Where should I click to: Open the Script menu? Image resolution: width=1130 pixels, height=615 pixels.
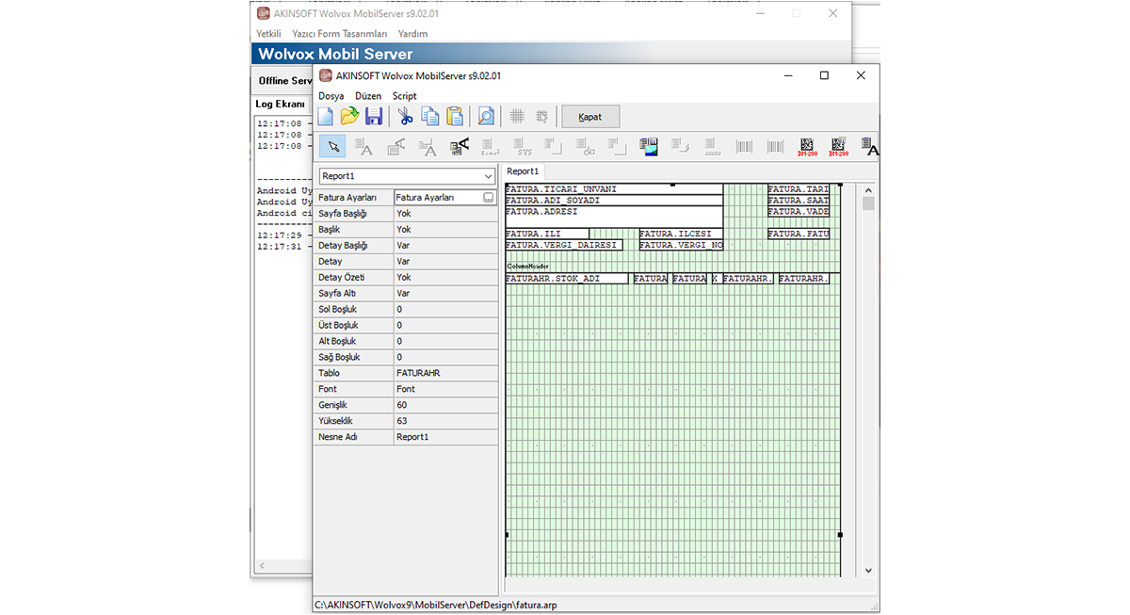pyautogui.click(x=404, y=96)
